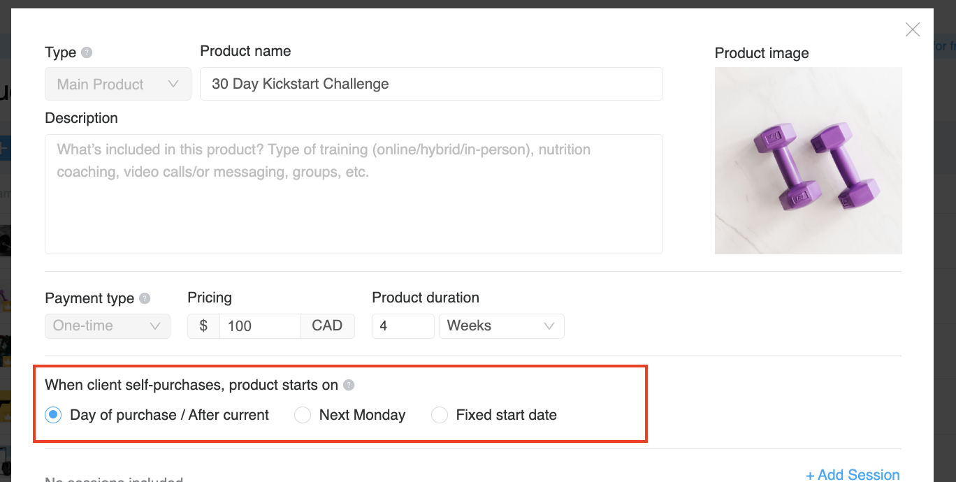Click the purple dumbbells product image
This screenshot has height=482, width=956.
point(808,161)
